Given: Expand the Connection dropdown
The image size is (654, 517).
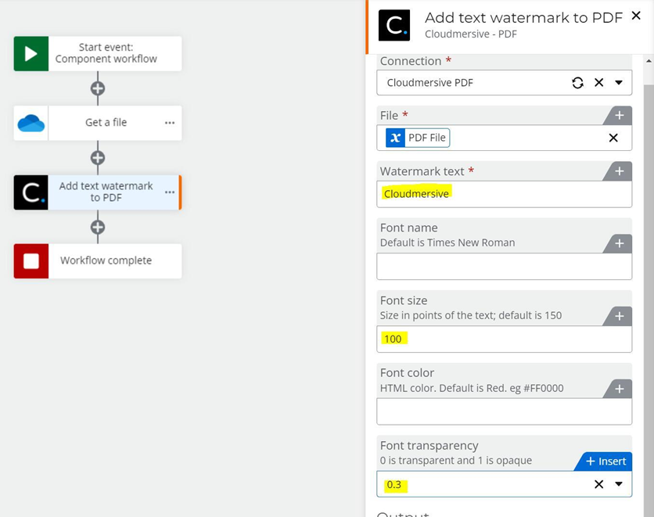Looking at the screenshot, I should click(619, 83).
